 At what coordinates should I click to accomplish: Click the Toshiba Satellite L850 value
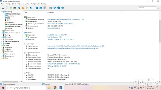coord(54,21)
